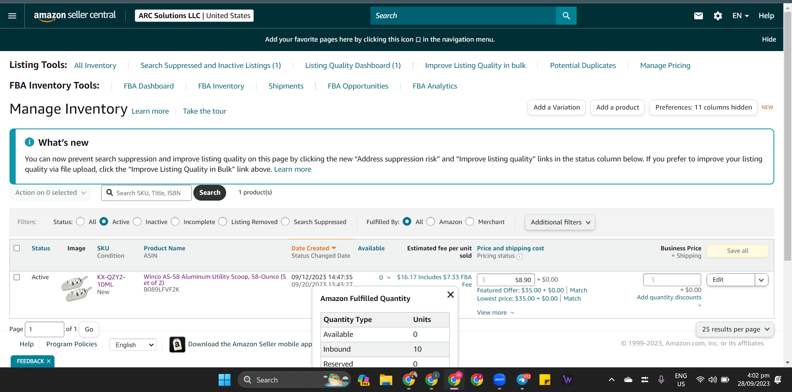Open Search Suppressed and Inactive Listings

coord(211,65)
